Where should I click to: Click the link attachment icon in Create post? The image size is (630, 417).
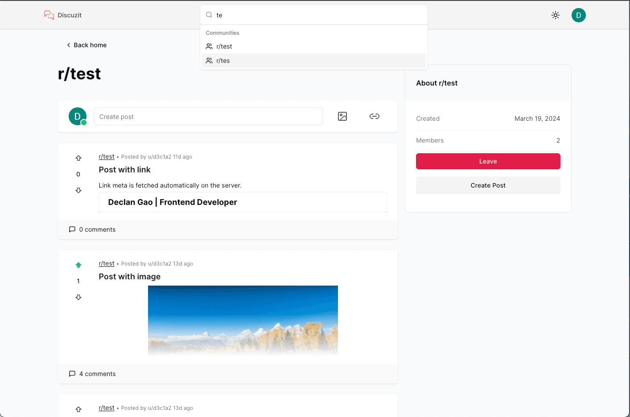pos(375,116)
